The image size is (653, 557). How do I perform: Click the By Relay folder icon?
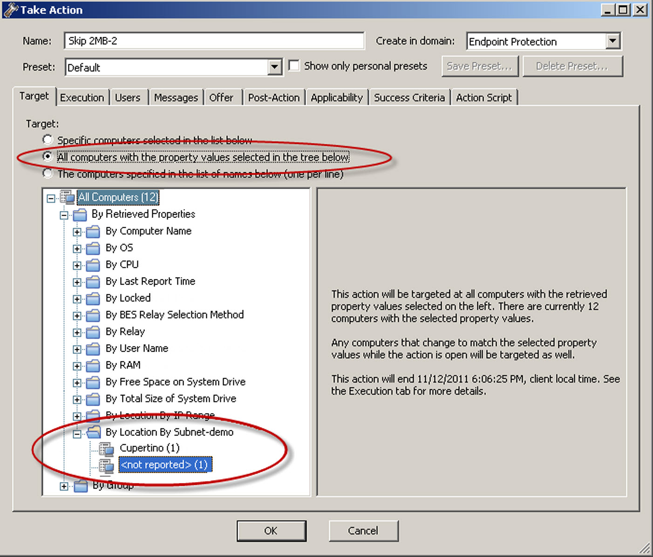[93, 332]
